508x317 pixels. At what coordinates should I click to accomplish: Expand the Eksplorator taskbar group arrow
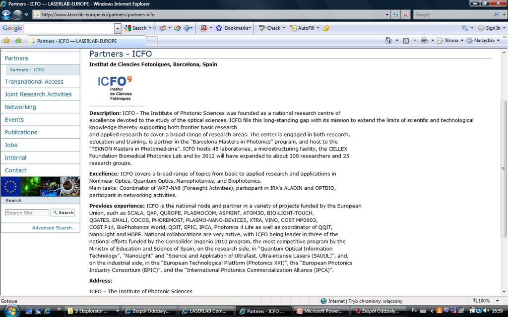(117, 311)
